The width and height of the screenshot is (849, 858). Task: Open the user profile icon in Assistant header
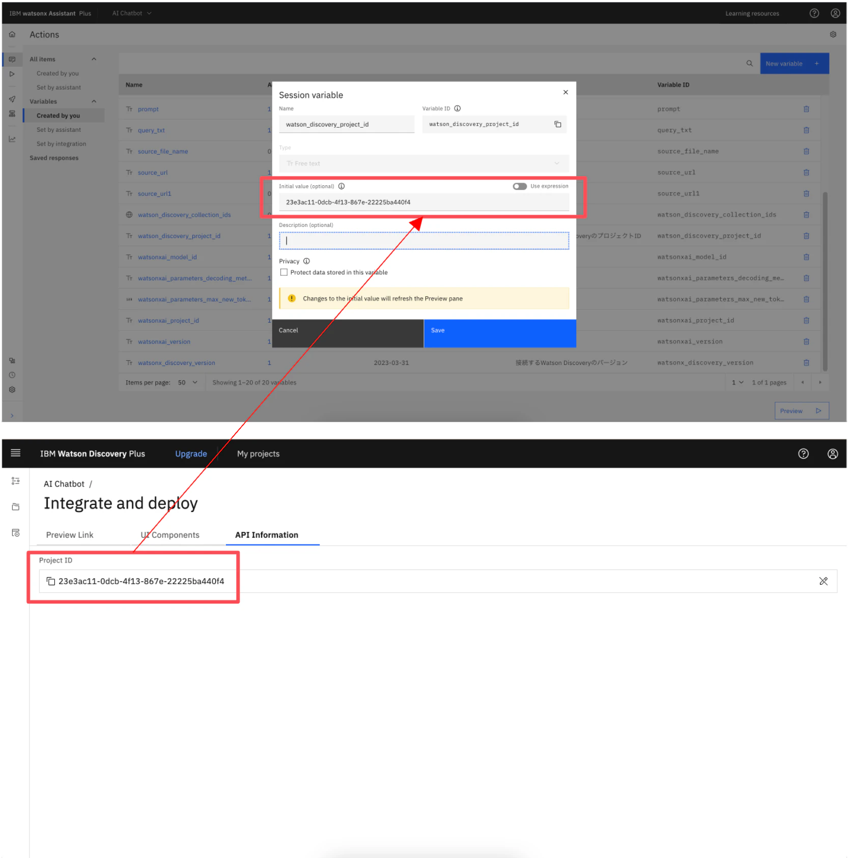coord(835,13)
